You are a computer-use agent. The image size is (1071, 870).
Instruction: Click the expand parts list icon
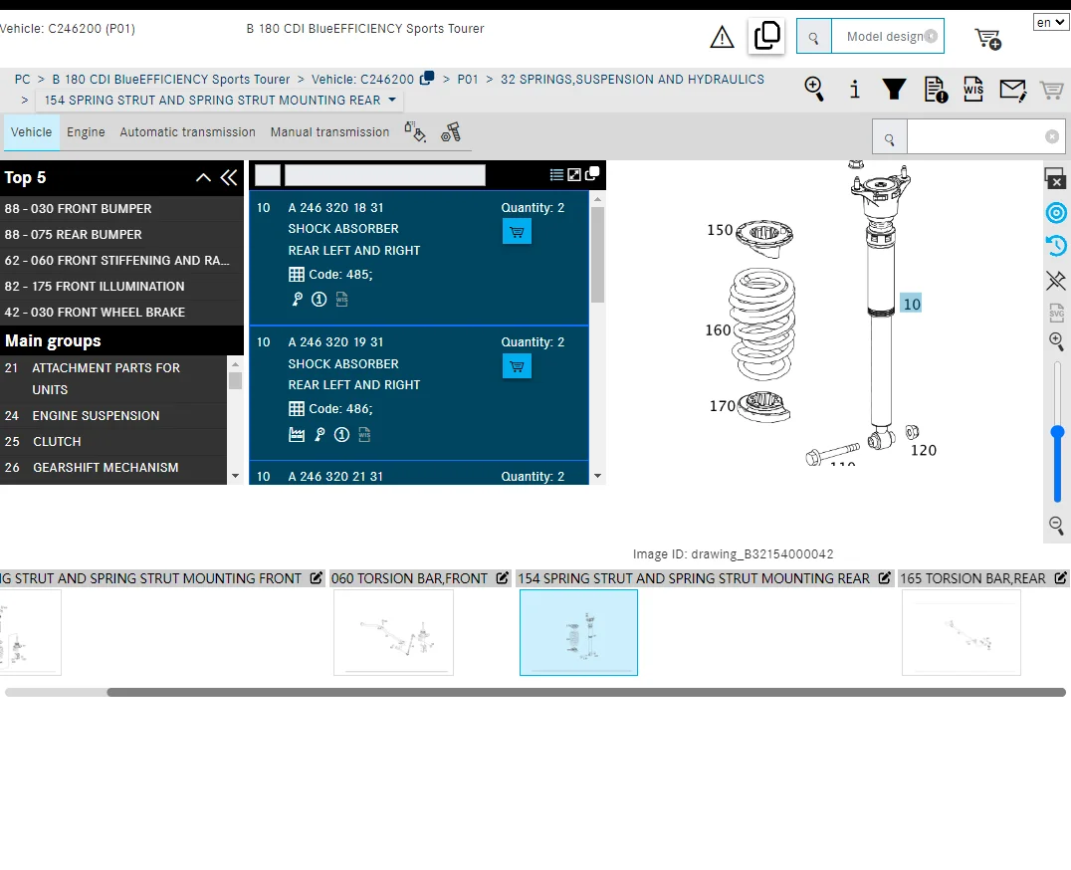[574, 175]
